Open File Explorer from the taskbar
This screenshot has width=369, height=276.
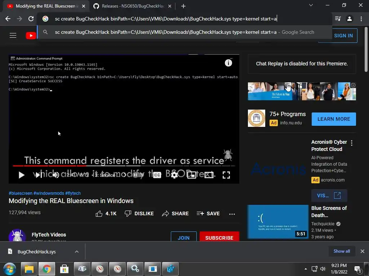tap(29, 269)
